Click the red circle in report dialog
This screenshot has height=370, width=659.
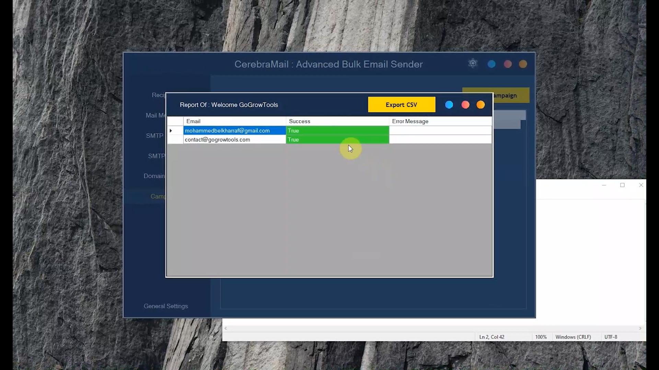[465, 105]
